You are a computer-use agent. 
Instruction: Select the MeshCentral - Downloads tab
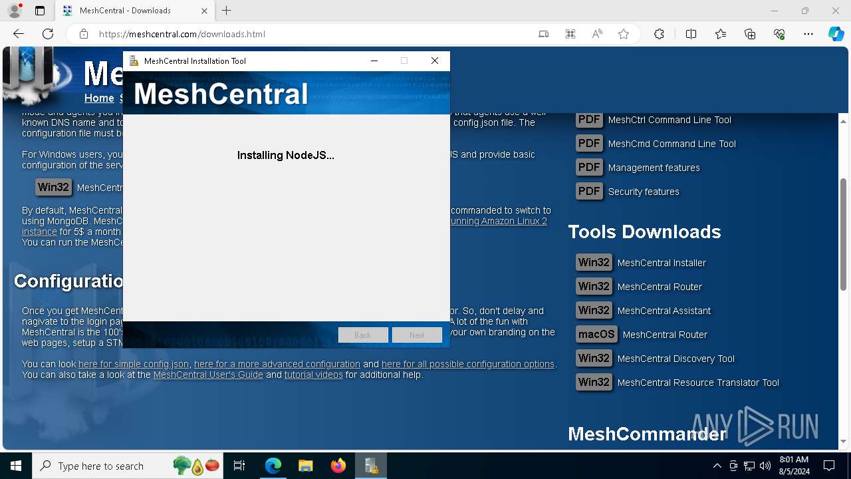point(136,11)
